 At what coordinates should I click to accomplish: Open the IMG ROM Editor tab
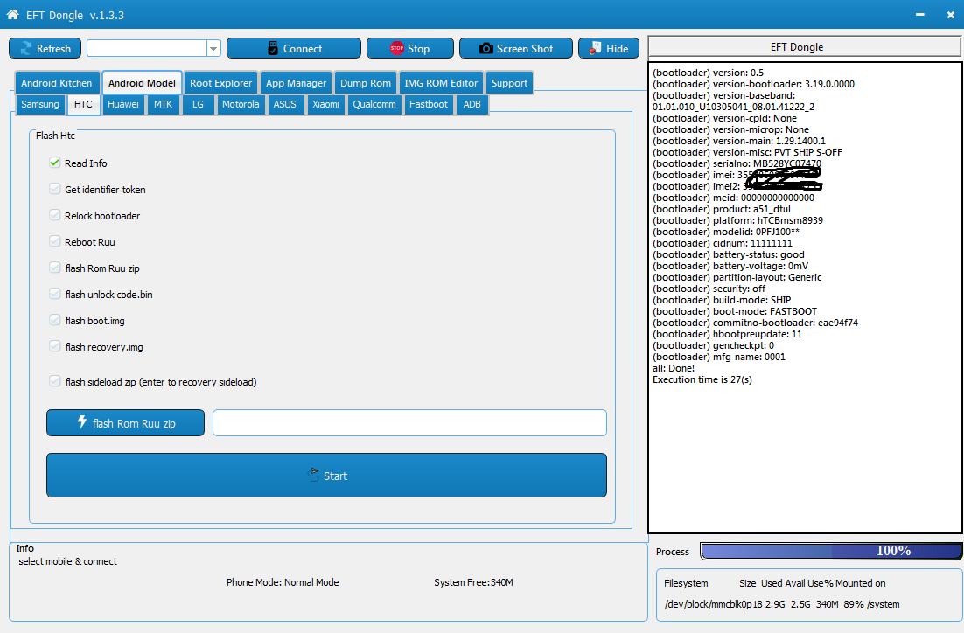(x=441, y=83)
